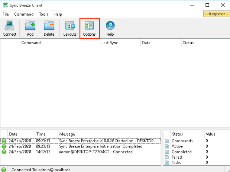230x172 pixels.
Task: Open the Options dialog from toolbar
Action: tap(89, 28)
